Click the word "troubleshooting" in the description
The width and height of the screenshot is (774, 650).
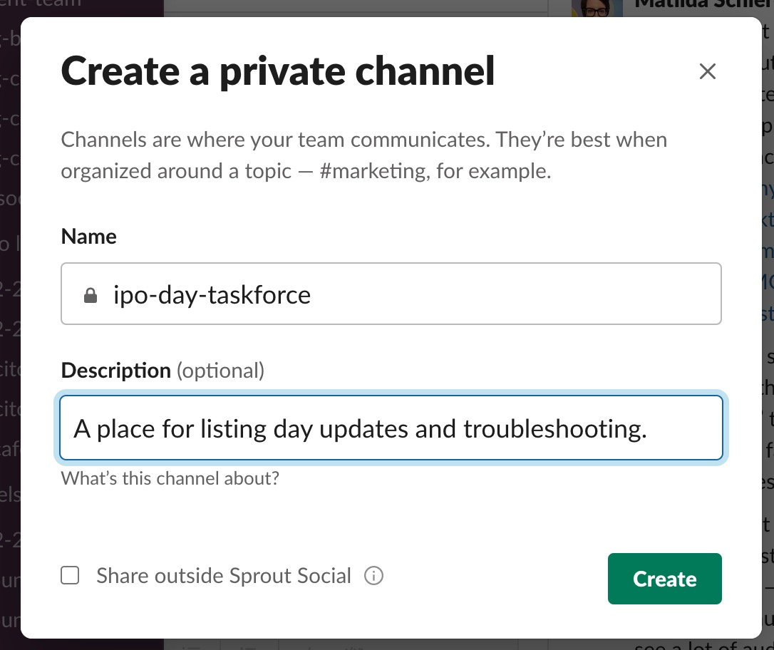tap(554, 429)
